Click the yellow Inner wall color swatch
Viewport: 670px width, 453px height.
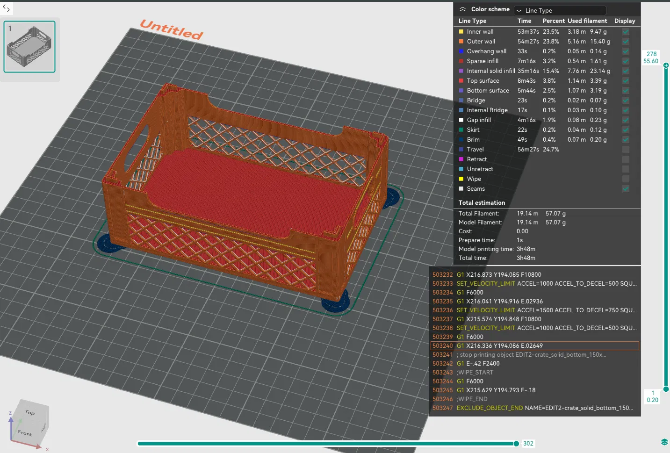tap(461, 32)
